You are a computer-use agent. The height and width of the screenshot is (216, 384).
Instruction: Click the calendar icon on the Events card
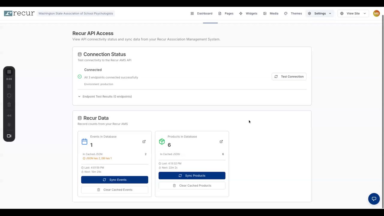coord(85,142)
